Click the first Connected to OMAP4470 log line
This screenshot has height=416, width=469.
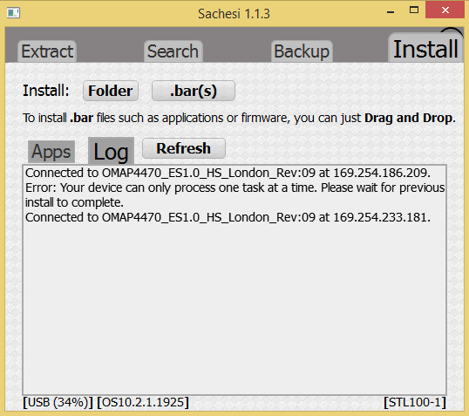pyautogui.click(x=228, y=173)
